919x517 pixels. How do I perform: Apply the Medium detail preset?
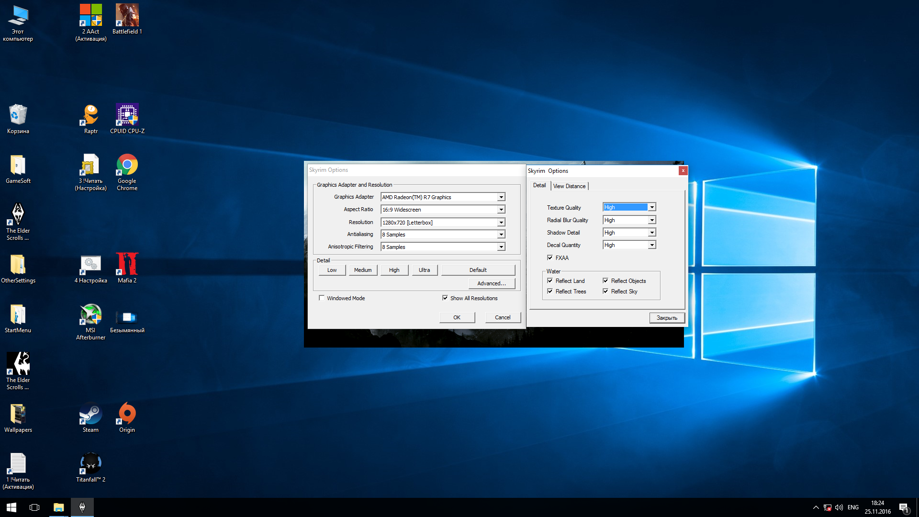[363, 270]
